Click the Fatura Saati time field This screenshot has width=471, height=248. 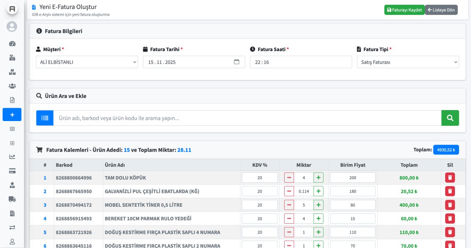[x=301, y=62]
